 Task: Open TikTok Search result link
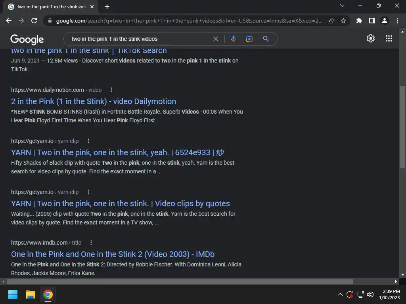pyautogui.click(x=89, y=51)
